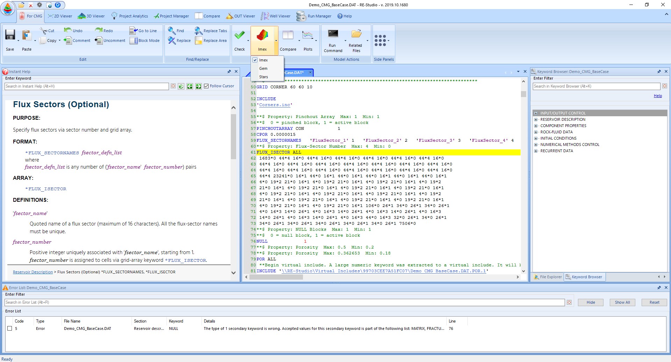The image size is (671, 362).
Task: Click the Show All button in Error List
Action: coord(622,302)
